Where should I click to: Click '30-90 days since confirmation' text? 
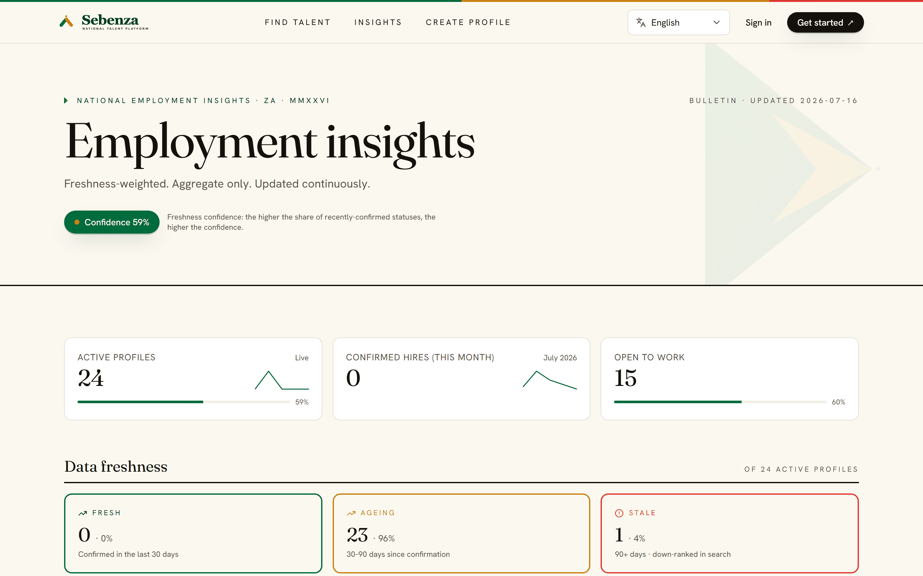coord(398,554)
